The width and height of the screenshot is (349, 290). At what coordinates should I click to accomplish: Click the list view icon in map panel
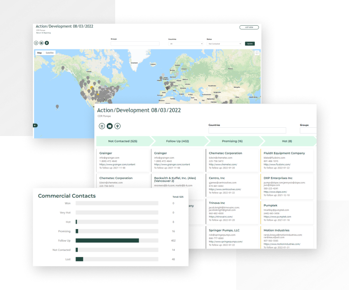point(36,43)
